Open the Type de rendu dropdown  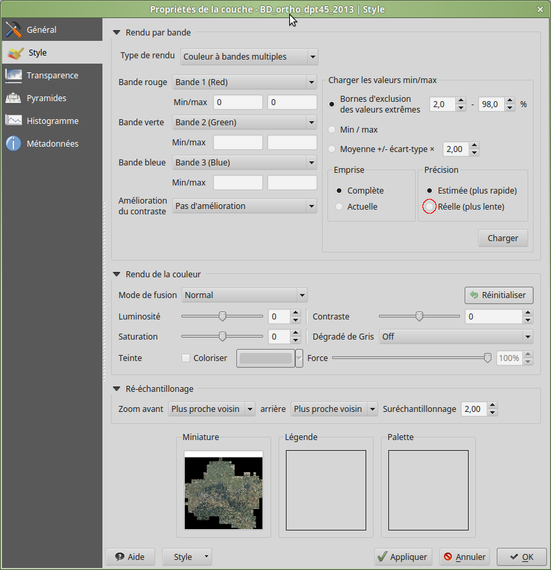coord(248,57)
